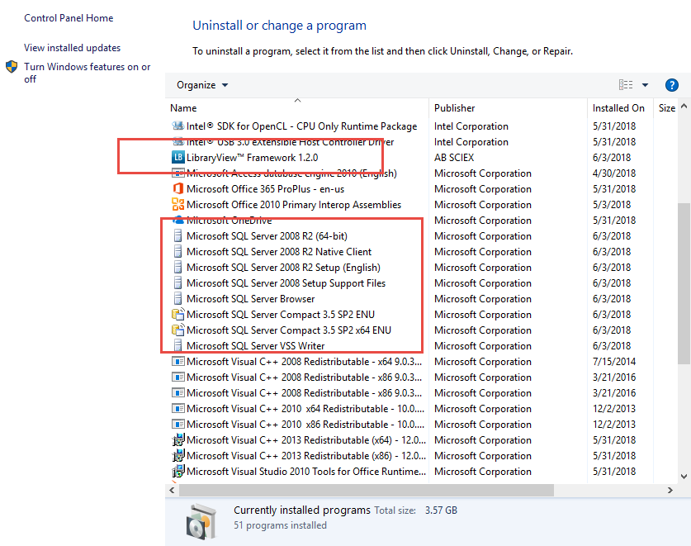Click the Microsoft Office 365 ProPlus icon
691x546 pixels.
[x=178, y=189]
